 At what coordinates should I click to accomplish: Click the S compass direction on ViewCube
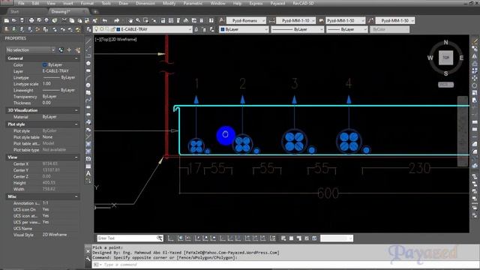(445, 73)
